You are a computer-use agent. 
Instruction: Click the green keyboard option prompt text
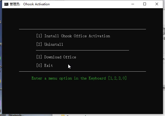(x=79, y=78)
